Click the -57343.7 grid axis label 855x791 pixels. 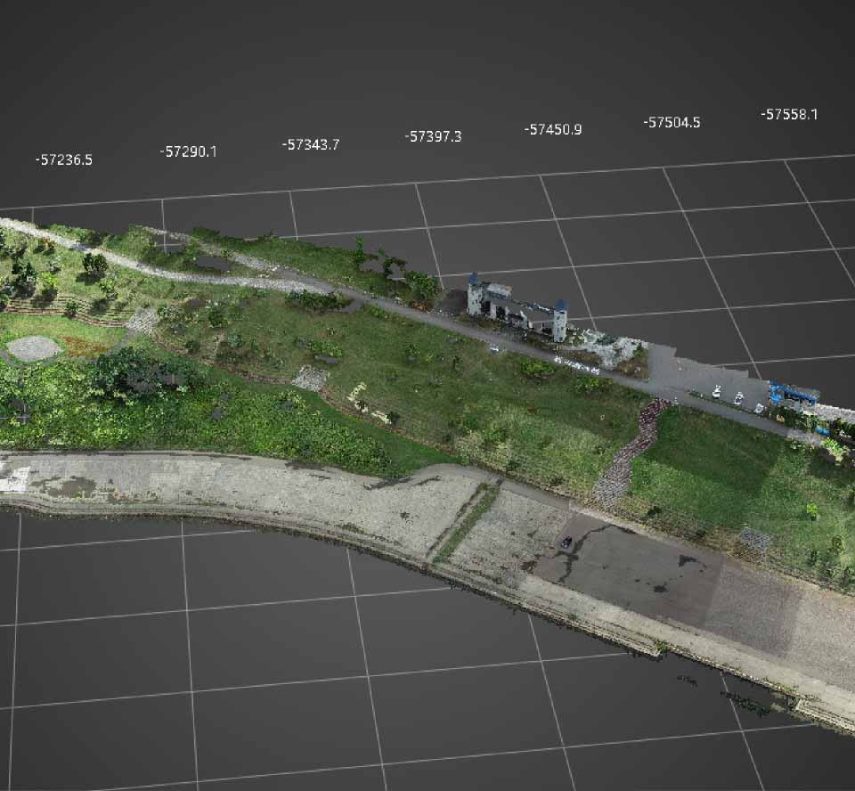click(x=310, y=144)
